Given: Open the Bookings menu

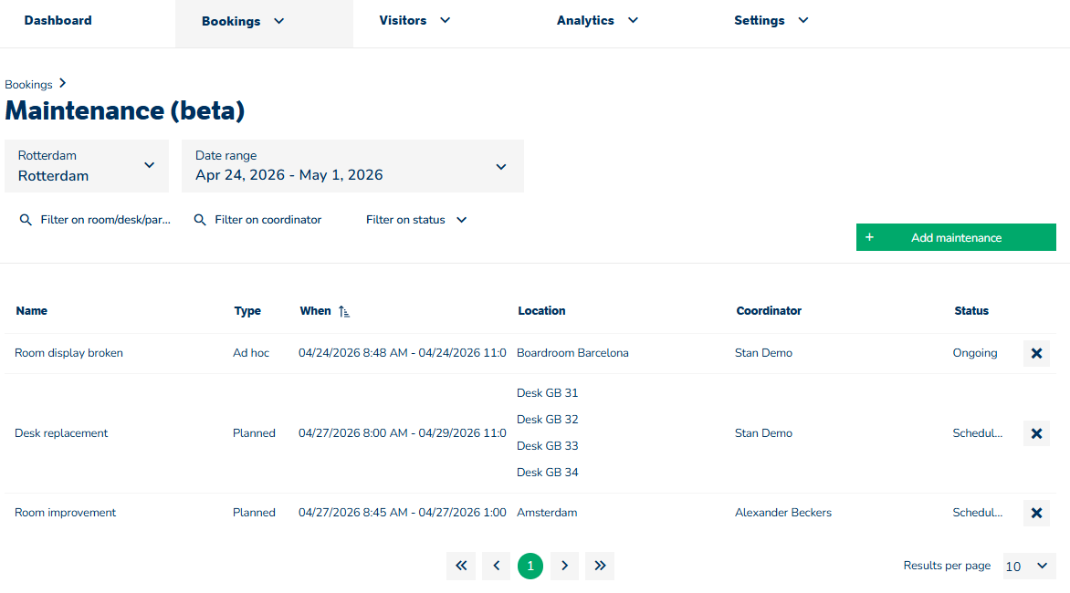Looking at the screenshot, I should [x=243, y=21].
